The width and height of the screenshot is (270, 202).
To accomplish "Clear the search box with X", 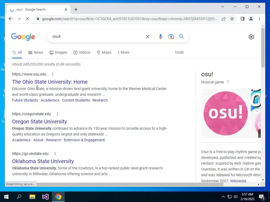I will (148, 37).
